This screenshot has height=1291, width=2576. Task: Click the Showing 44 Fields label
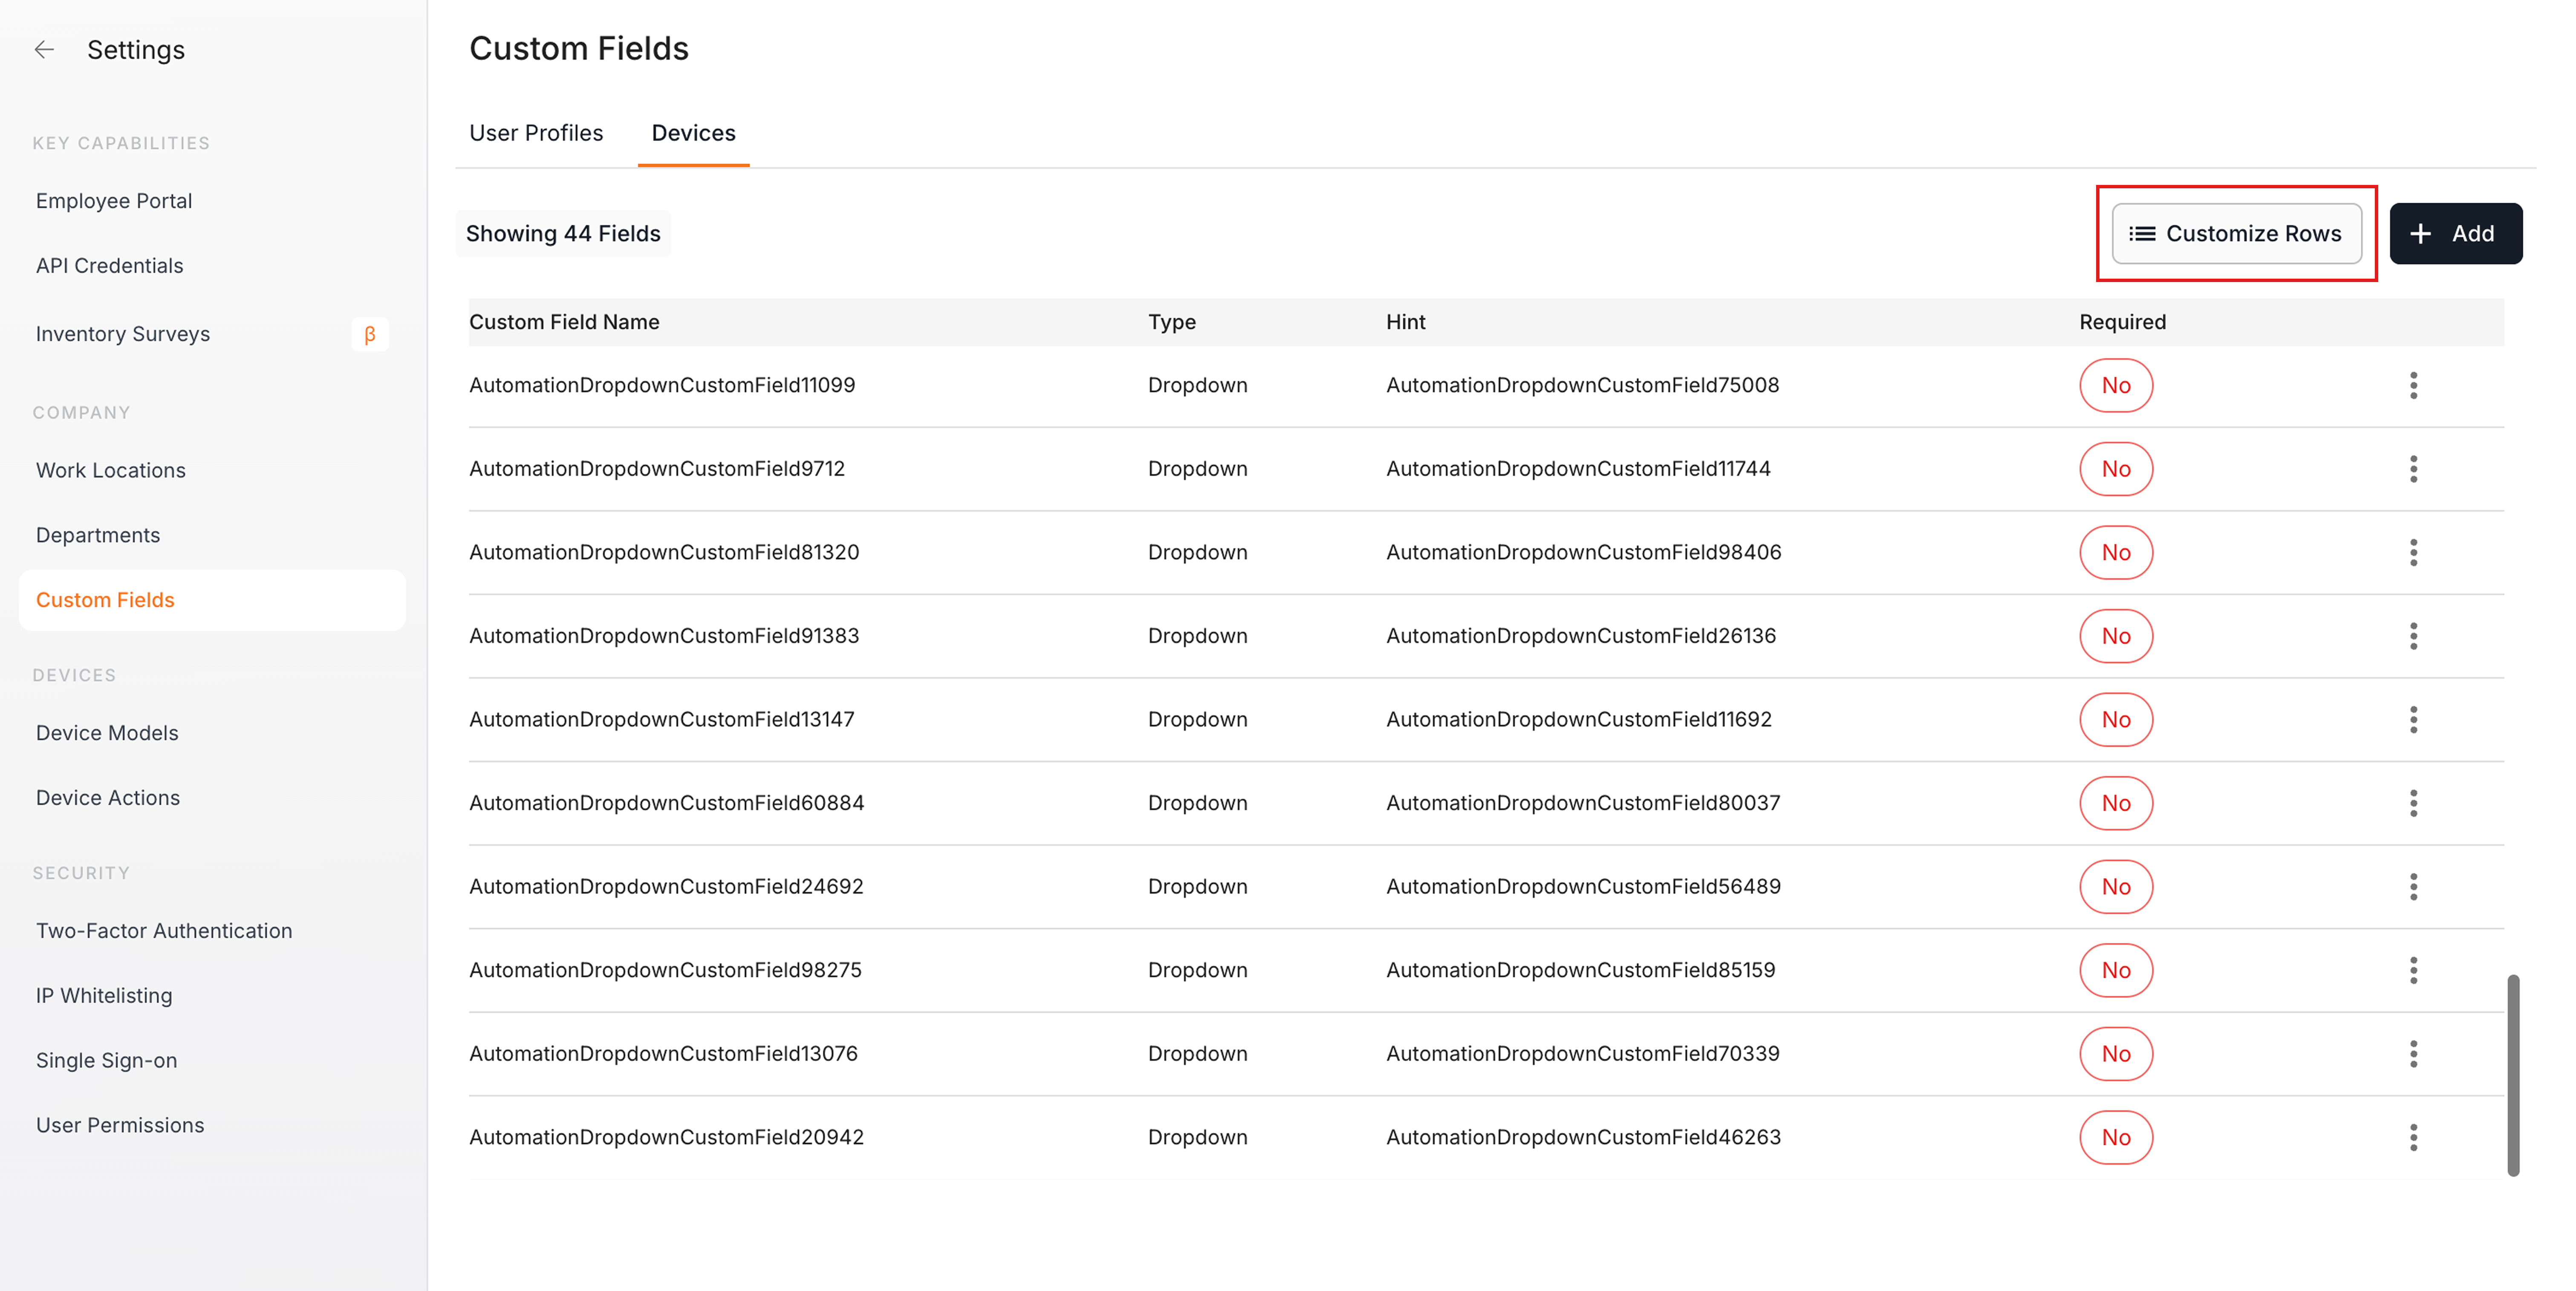point(563,234)
